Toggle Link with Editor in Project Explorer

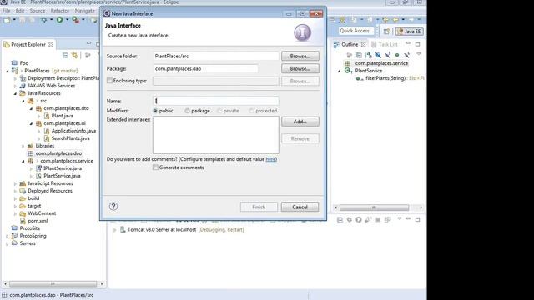pos(74,55)
